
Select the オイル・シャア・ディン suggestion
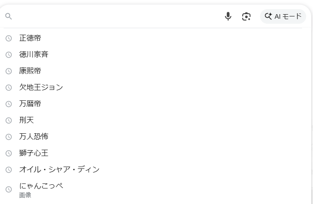click(59, 170)
